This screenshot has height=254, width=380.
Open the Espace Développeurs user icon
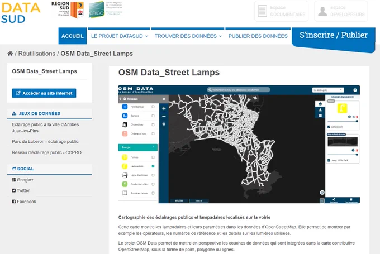[322, 11]
